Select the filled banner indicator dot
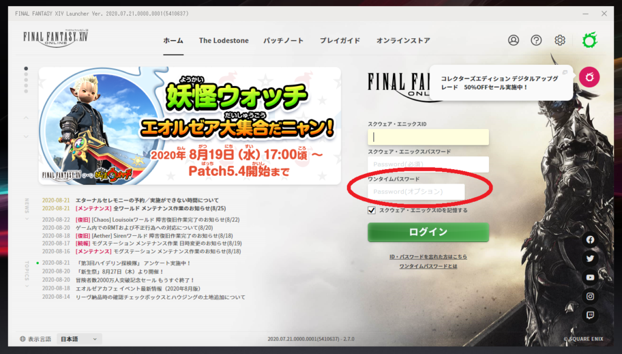622x354 pixels. coord(26,68)
